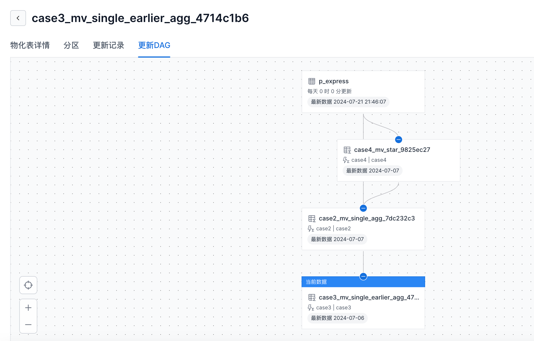
Task: Collapse upstream of case4_mv_star node
Action: coord(399,139)
